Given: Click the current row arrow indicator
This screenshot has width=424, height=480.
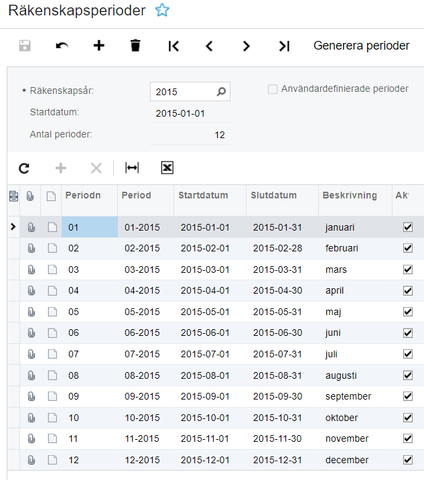Looking at the screenshot, I should pyautogui.click(x=13, y=227).
